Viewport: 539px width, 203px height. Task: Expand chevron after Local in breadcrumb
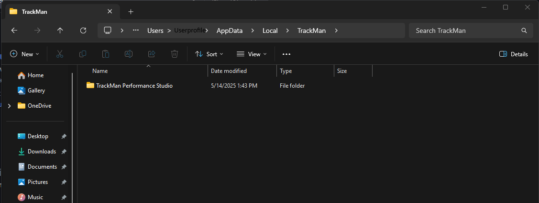pyautogui.click(x=287, y=30)
